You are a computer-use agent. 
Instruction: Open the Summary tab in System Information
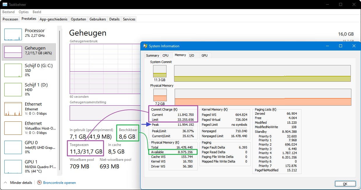[x=153, y=55]
